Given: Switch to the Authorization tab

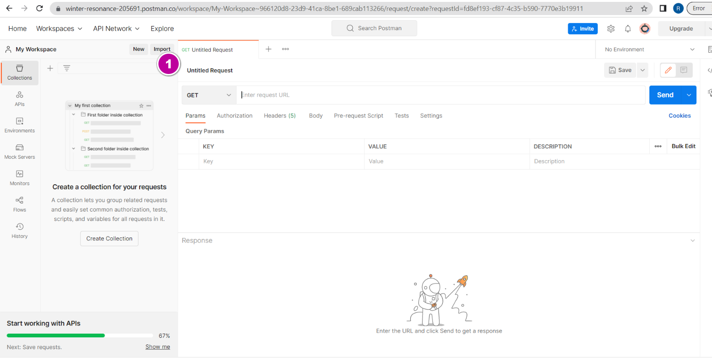Looking at the screenshot, I should coord(234,115).
